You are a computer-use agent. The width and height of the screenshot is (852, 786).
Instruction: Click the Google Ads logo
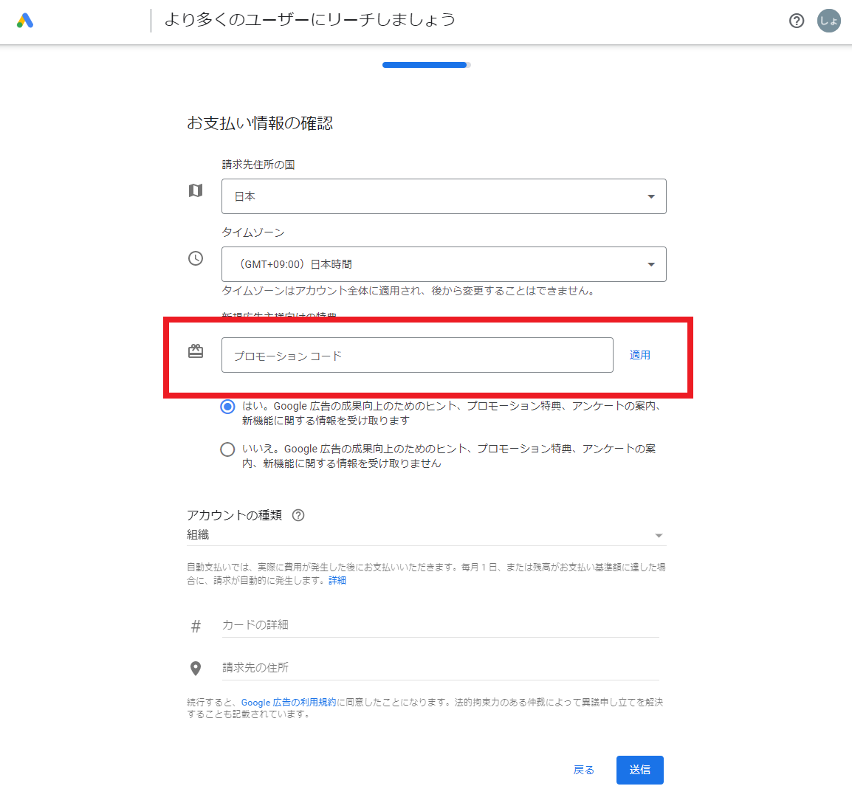[x=25, y=21]
